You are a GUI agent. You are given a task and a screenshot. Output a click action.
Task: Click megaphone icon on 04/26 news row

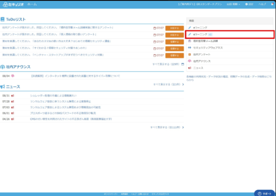[12, 119]
